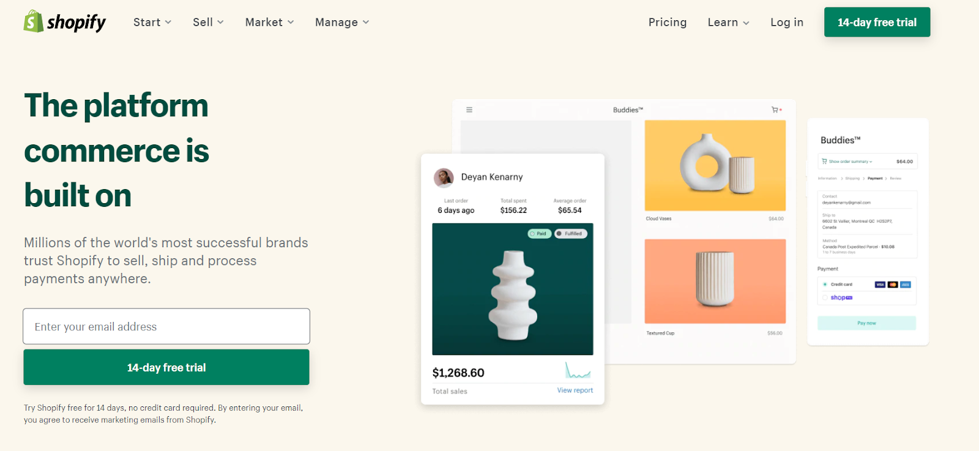
Task: Click the sales sparkline chart icon
Action: (x=578, y=370)
